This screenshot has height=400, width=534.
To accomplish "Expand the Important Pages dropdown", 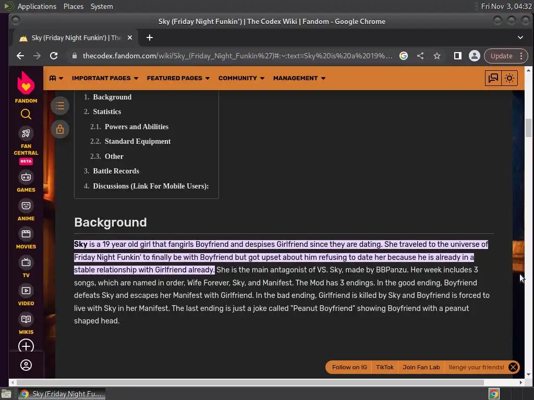I will click(x=105, y=78).
